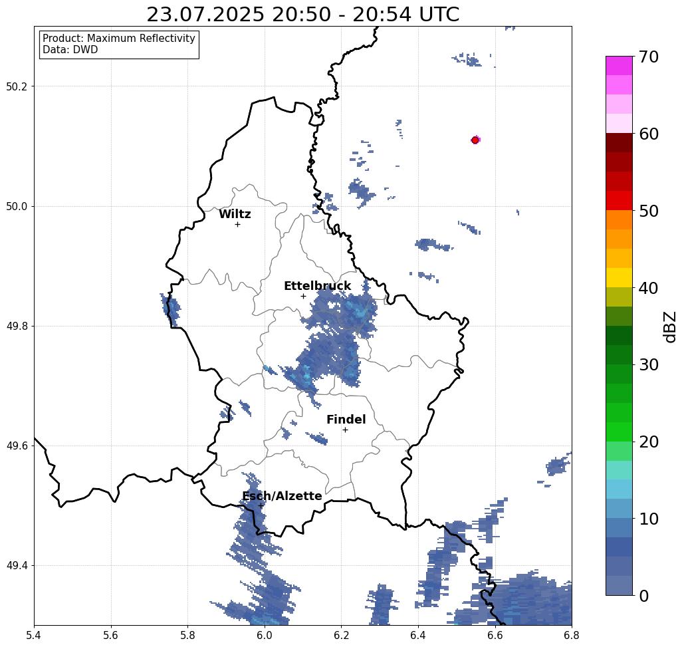Click the red high-reflectivity dot on map

tap(475, 140)
